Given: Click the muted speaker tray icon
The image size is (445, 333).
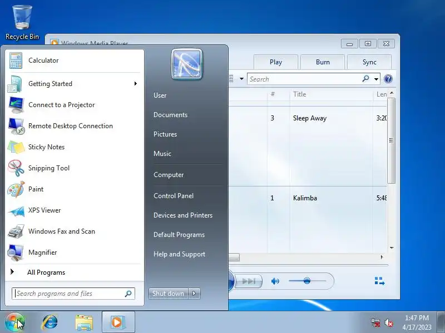Looking at the screenshot, I should point(388,322).
